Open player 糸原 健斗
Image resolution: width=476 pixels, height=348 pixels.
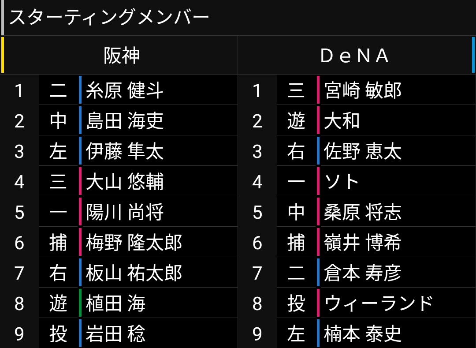125,90
